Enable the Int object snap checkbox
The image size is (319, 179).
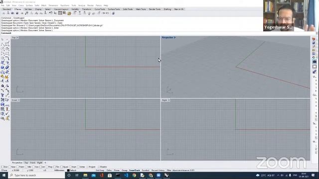click(x=40, y=167)
